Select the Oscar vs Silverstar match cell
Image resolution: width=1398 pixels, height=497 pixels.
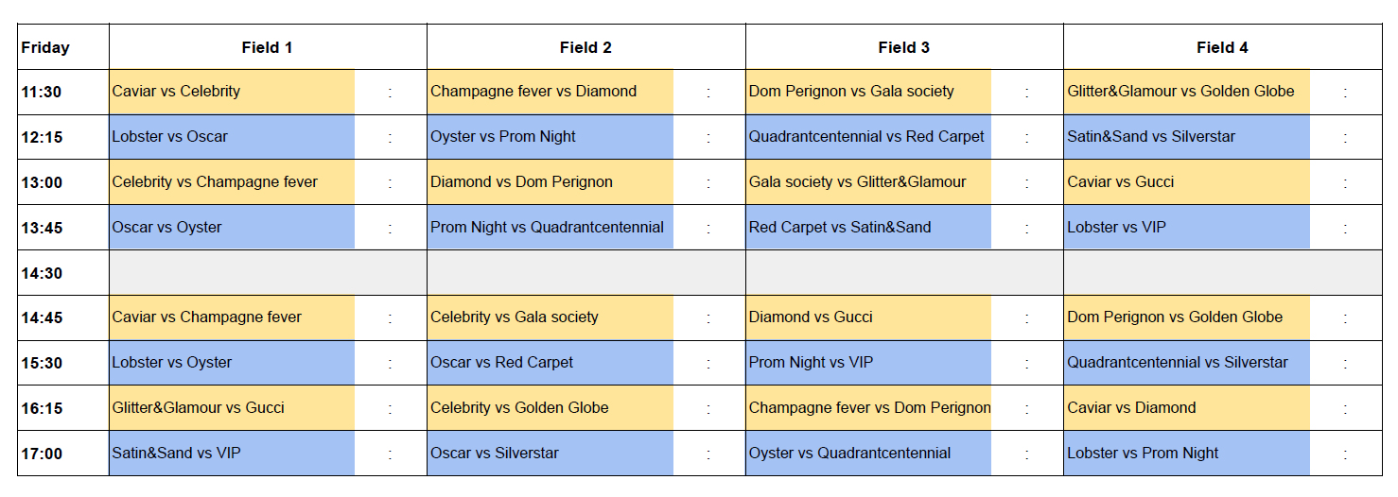550,454
